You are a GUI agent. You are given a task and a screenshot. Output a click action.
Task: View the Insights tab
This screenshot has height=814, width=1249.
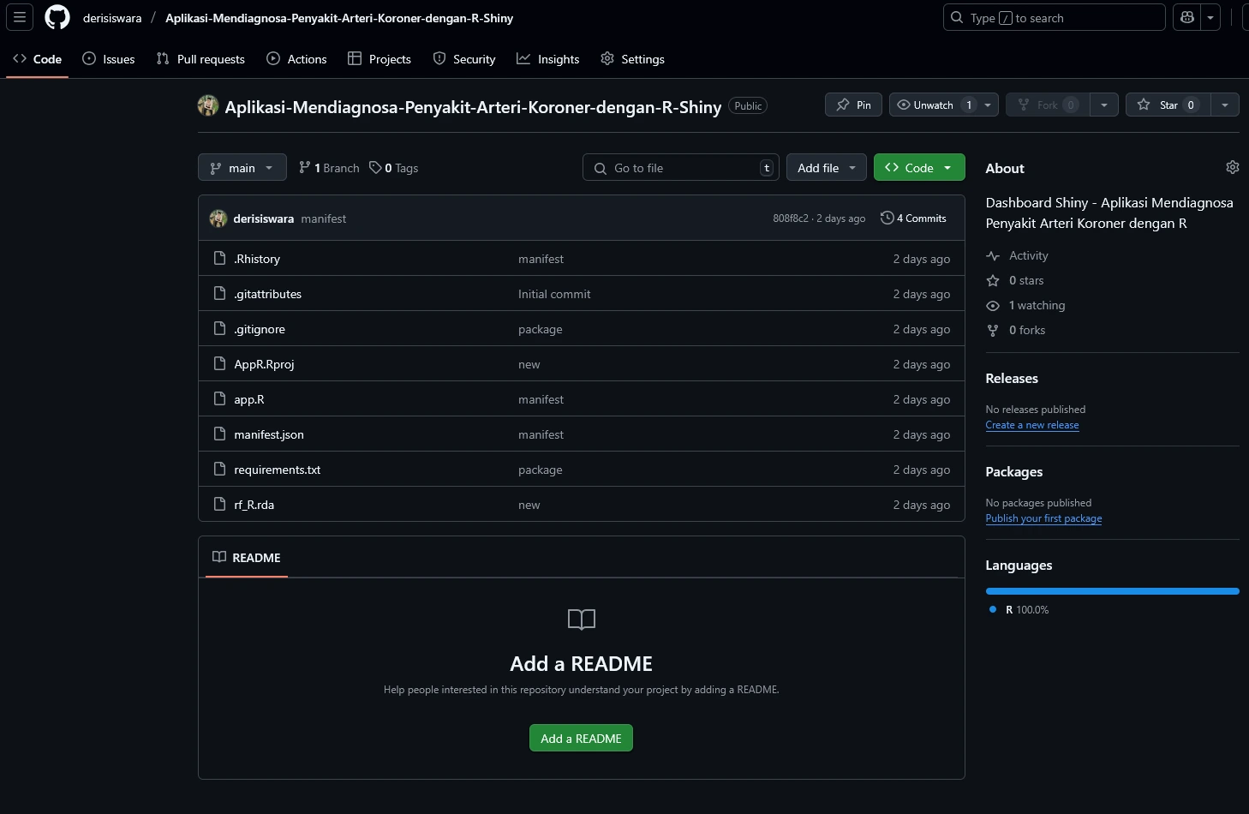548,59
